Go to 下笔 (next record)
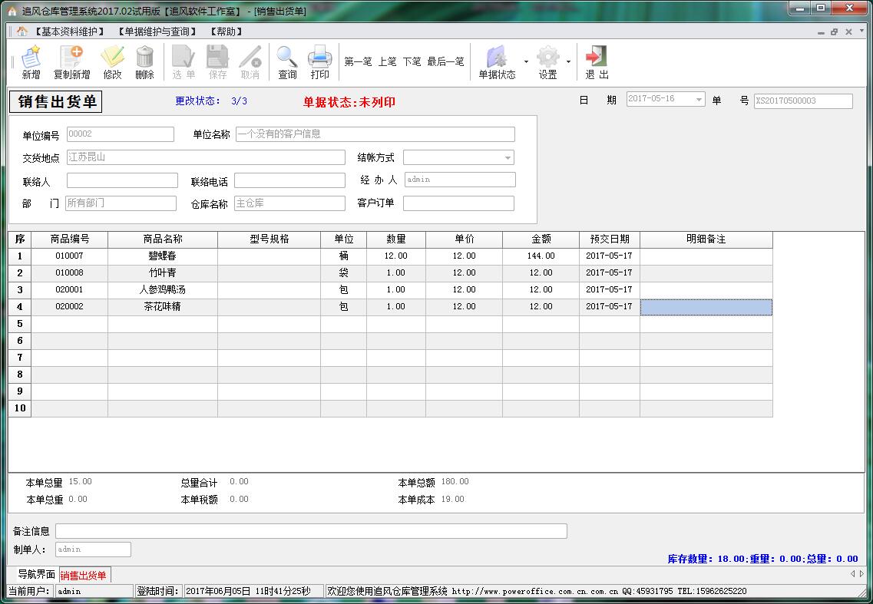 pos(412,61)
